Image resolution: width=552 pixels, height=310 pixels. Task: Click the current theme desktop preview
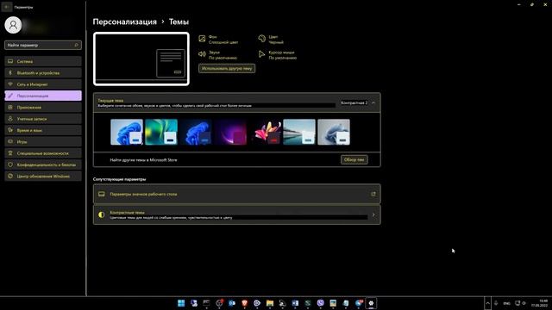pos(141,59)
